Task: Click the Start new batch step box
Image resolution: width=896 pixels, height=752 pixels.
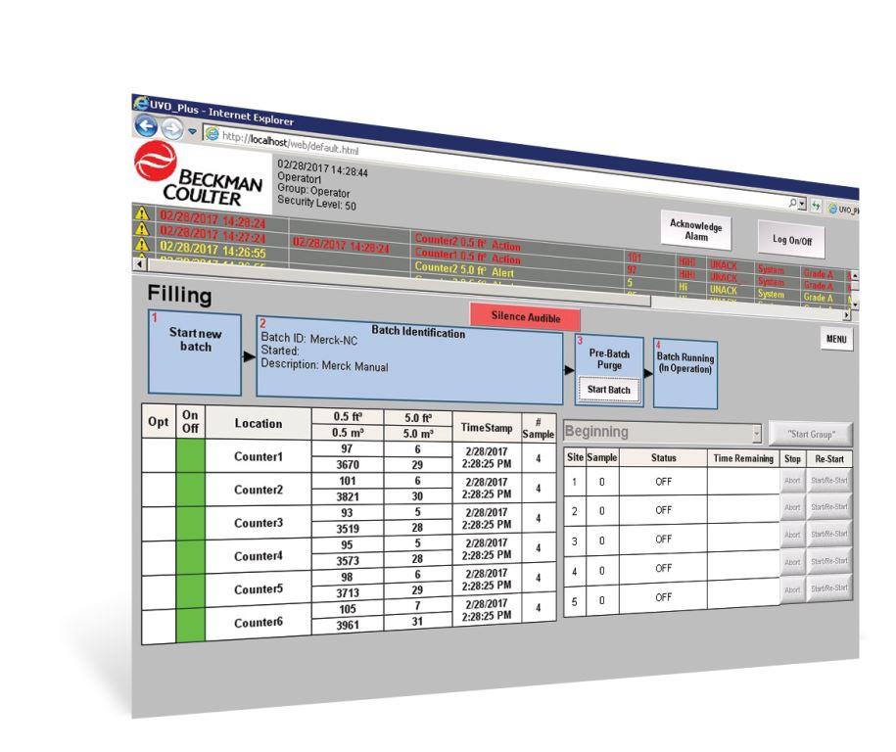Action: point(195,353)
